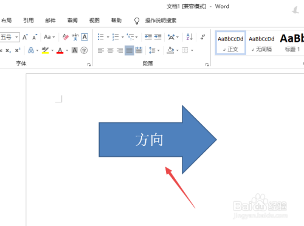Click the lightbulb Tell Me icon
Image resolution: width=304 pixels, height=226 pixels.
137,21
